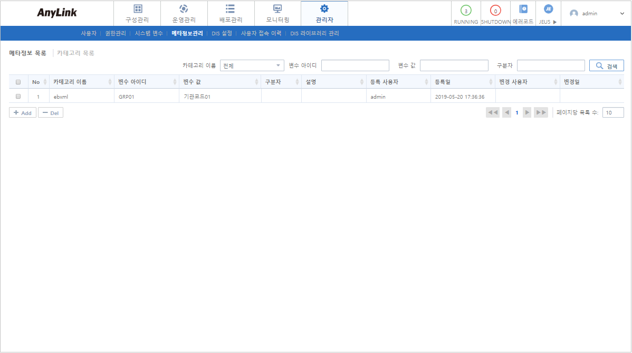632x353 pixels.
Task: Open the 모니터링 module icon
Action: click(x=277, y=13)
